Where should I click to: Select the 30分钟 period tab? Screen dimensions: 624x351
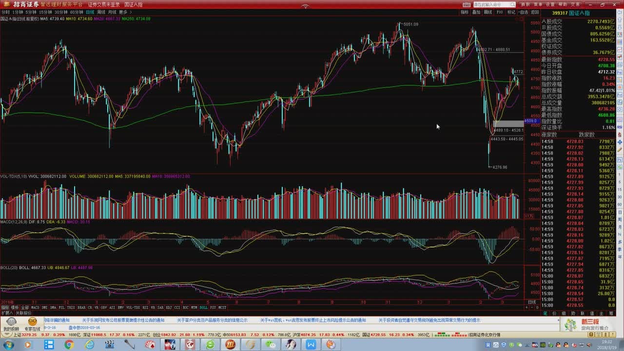click(x=61, y=12)
